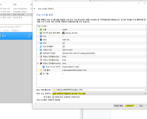The height and width of the screenshot is (119, 147).
Task: Toggle the USB controller checkbox
Action: coord(63,46)
